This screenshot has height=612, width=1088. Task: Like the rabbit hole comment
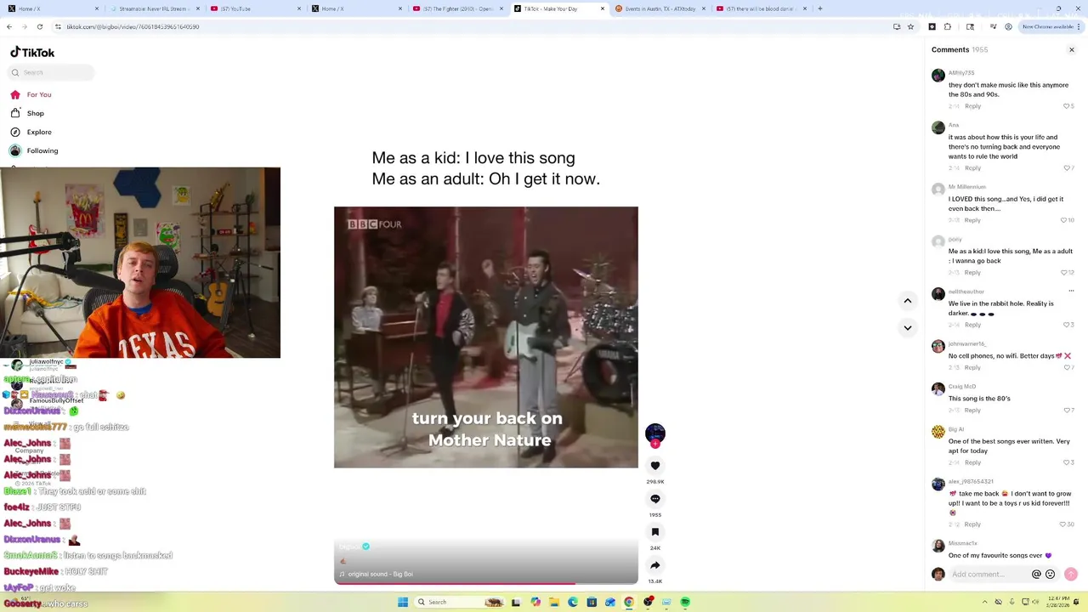(x=1068, y=325)
